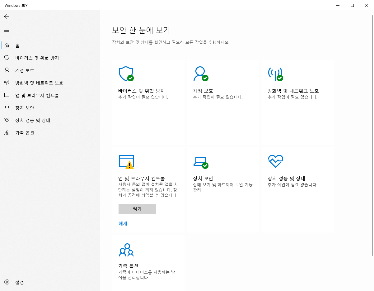Click the family icon for 가족 옵션 in sidebar
The width and height of the screenshot is (374, 291).
coord(7,133)
